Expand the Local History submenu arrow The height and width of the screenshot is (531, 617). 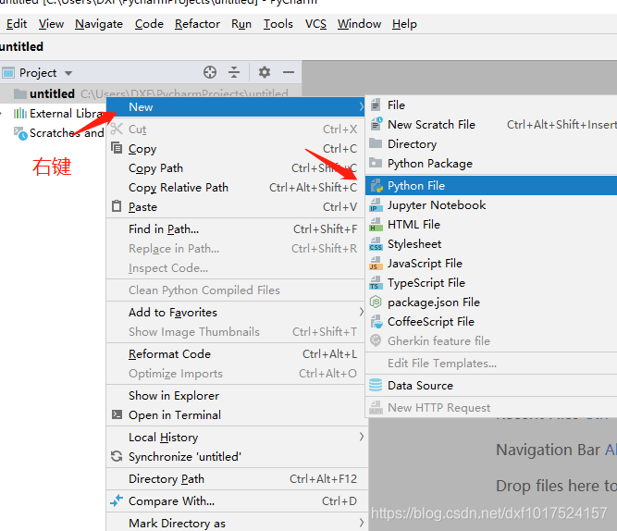(x=361, y=437)
